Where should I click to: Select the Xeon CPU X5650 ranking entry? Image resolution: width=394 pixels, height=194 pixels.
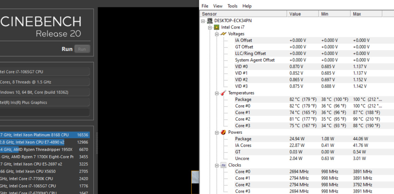coord(45,171)
